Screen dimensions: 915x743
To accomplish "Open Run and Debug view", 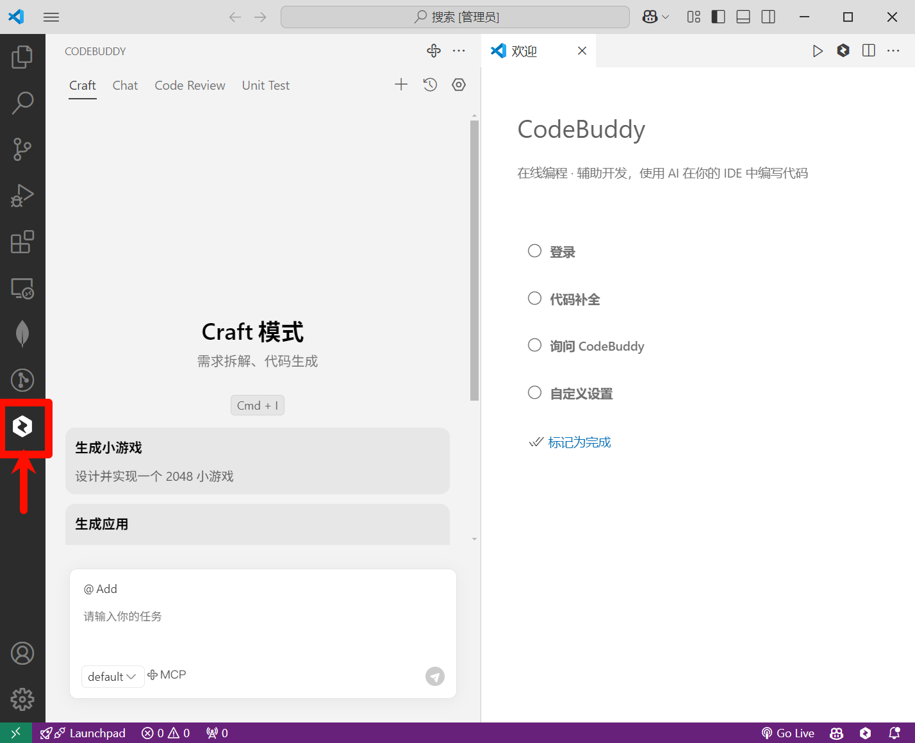I will [x=22, y=196].
